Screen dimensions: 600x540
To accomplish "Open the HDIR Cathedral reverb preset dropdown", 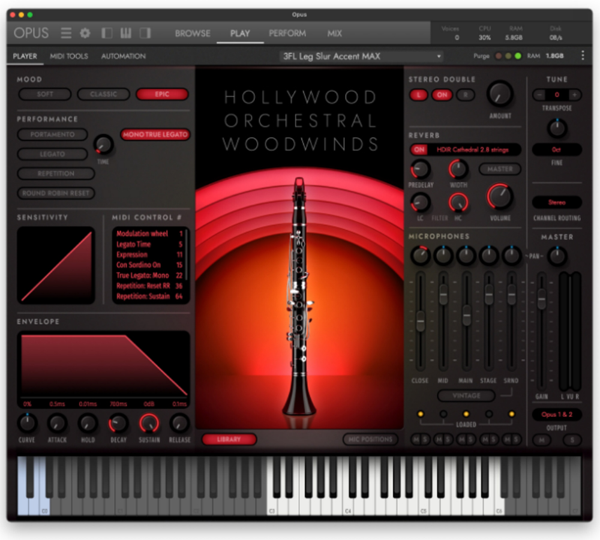I will (x=473, y=149).
